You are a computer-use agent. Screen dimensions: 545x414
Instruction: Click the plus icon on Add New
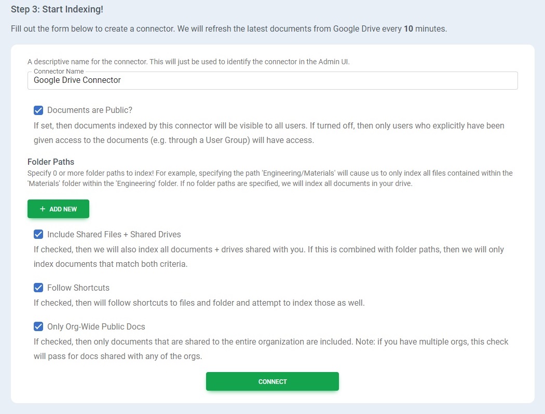(43, 209)
